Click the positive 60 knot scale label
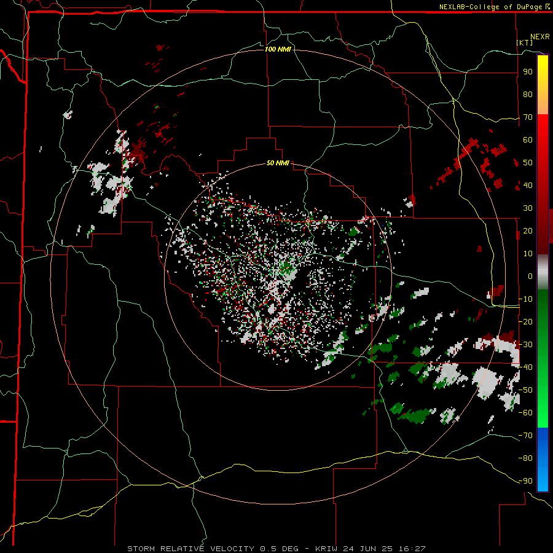The height and width of the screenshot is (553, 553). (528, 140)
